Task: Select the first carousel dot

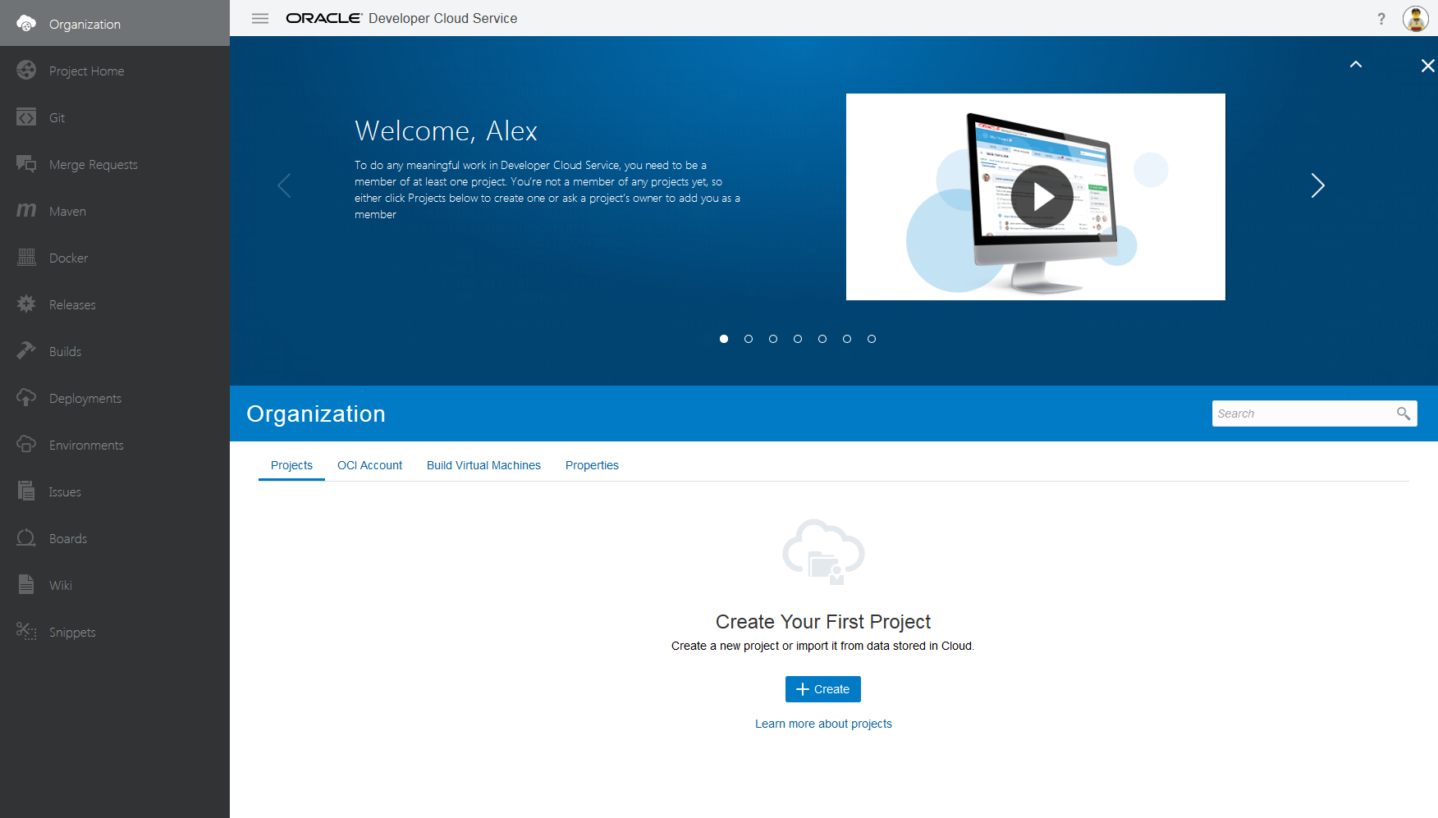Action: (724, 339)
